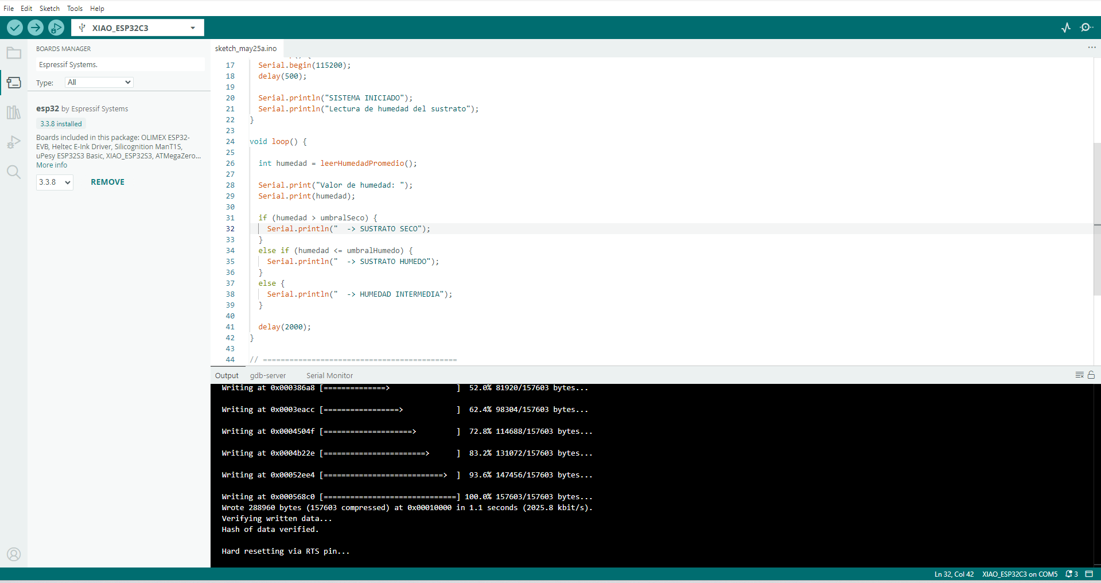Click the 100.0% writing progress output line
The height and width of the screenshot is (583, 1101).
pyautogui.click(x=407, y=496)
